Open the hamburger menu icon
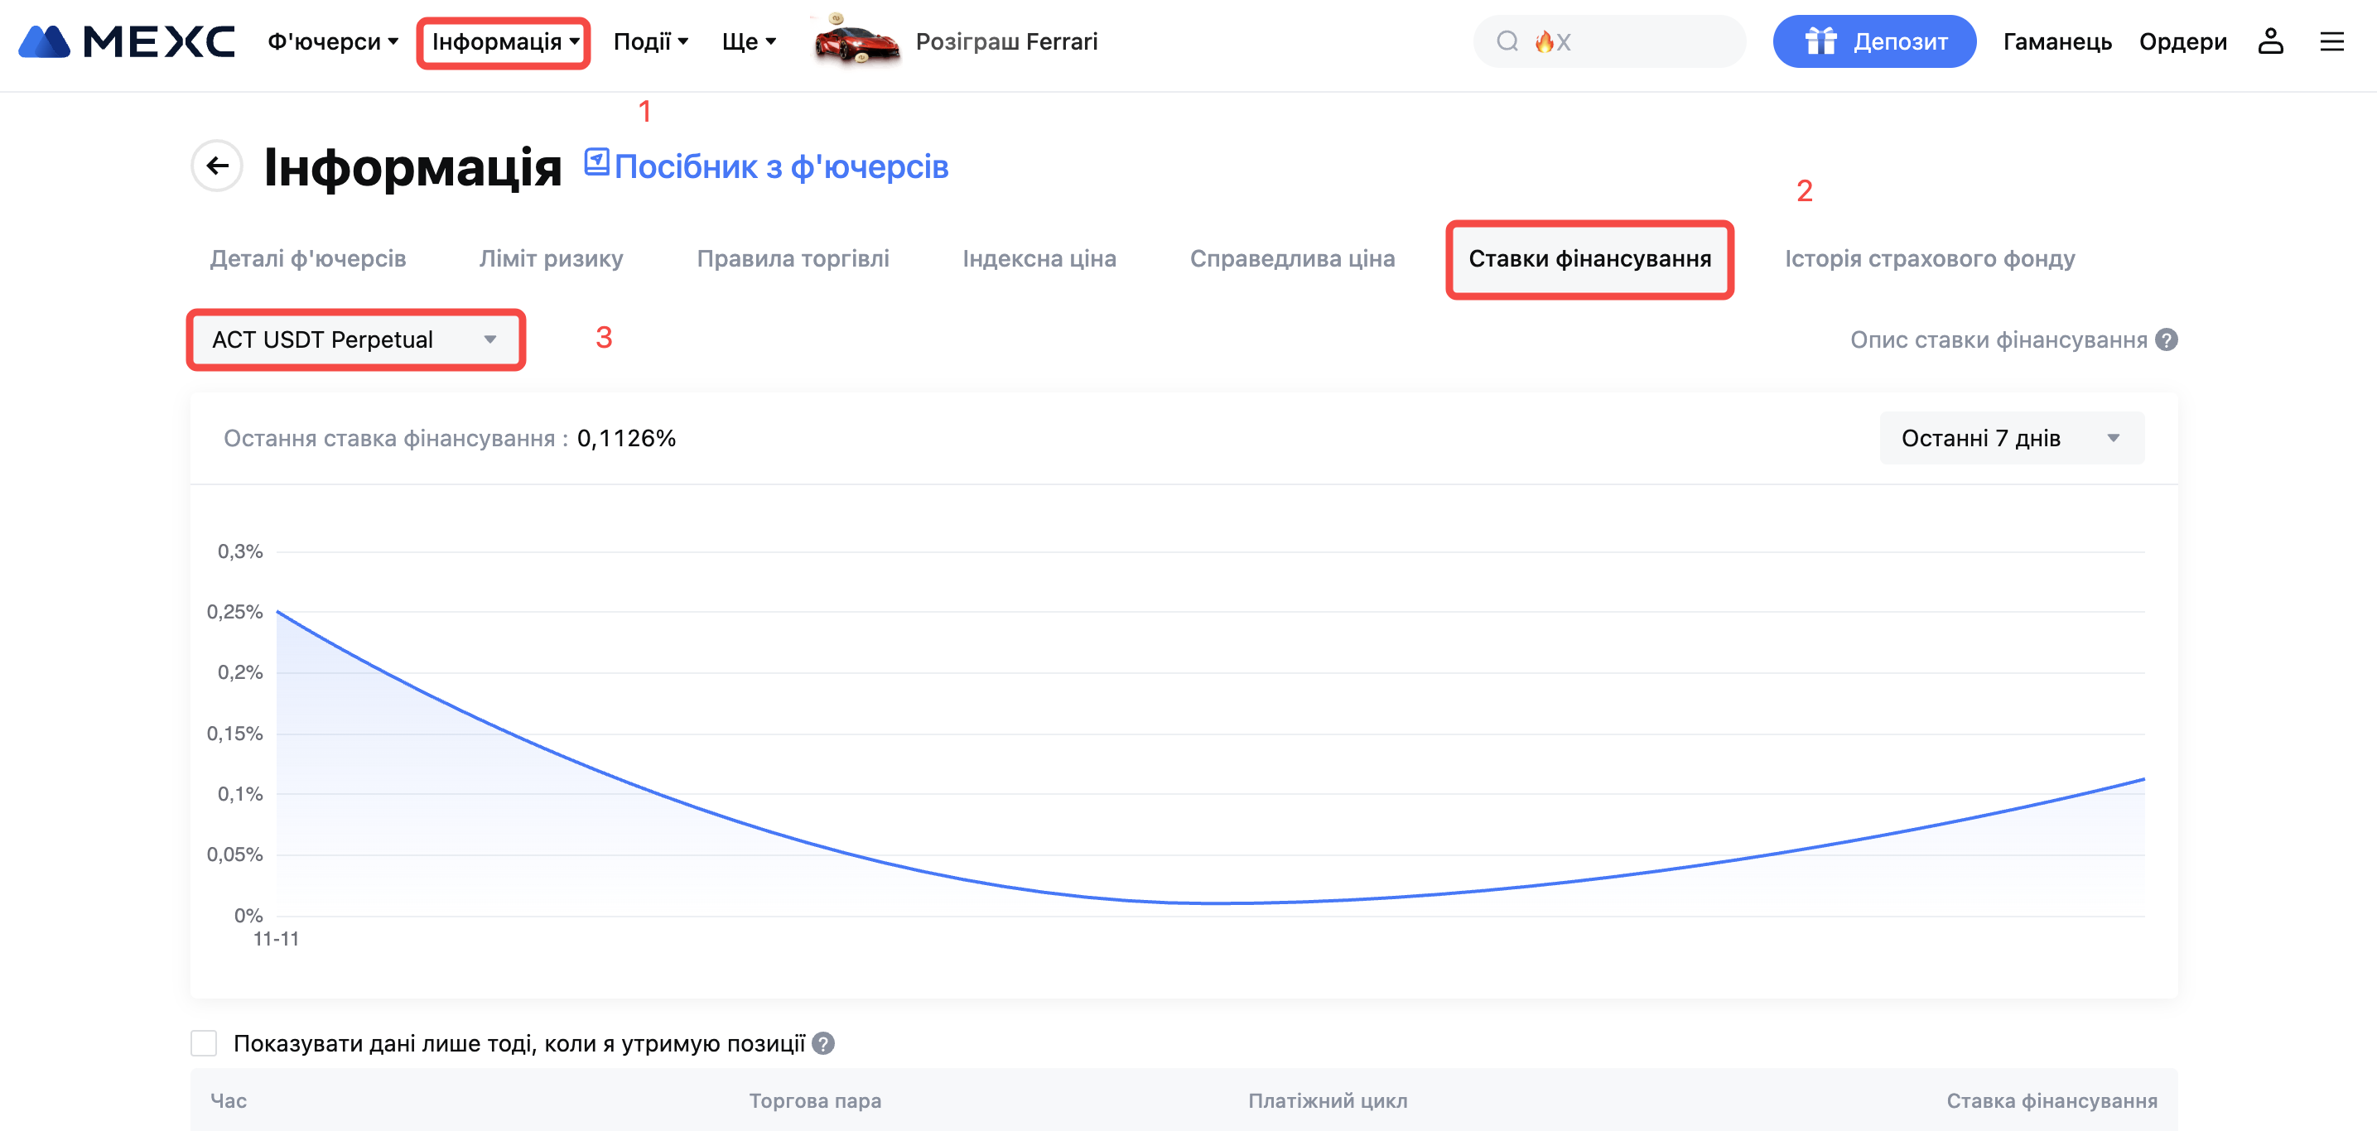This screenshot has height=1131, width=2377. point(2331,41)
